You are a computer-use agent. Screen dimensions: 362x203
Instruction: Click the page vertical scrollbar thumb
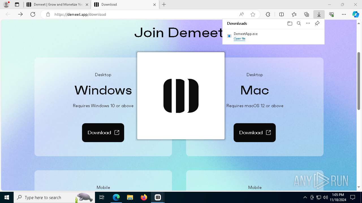point(359,81)
